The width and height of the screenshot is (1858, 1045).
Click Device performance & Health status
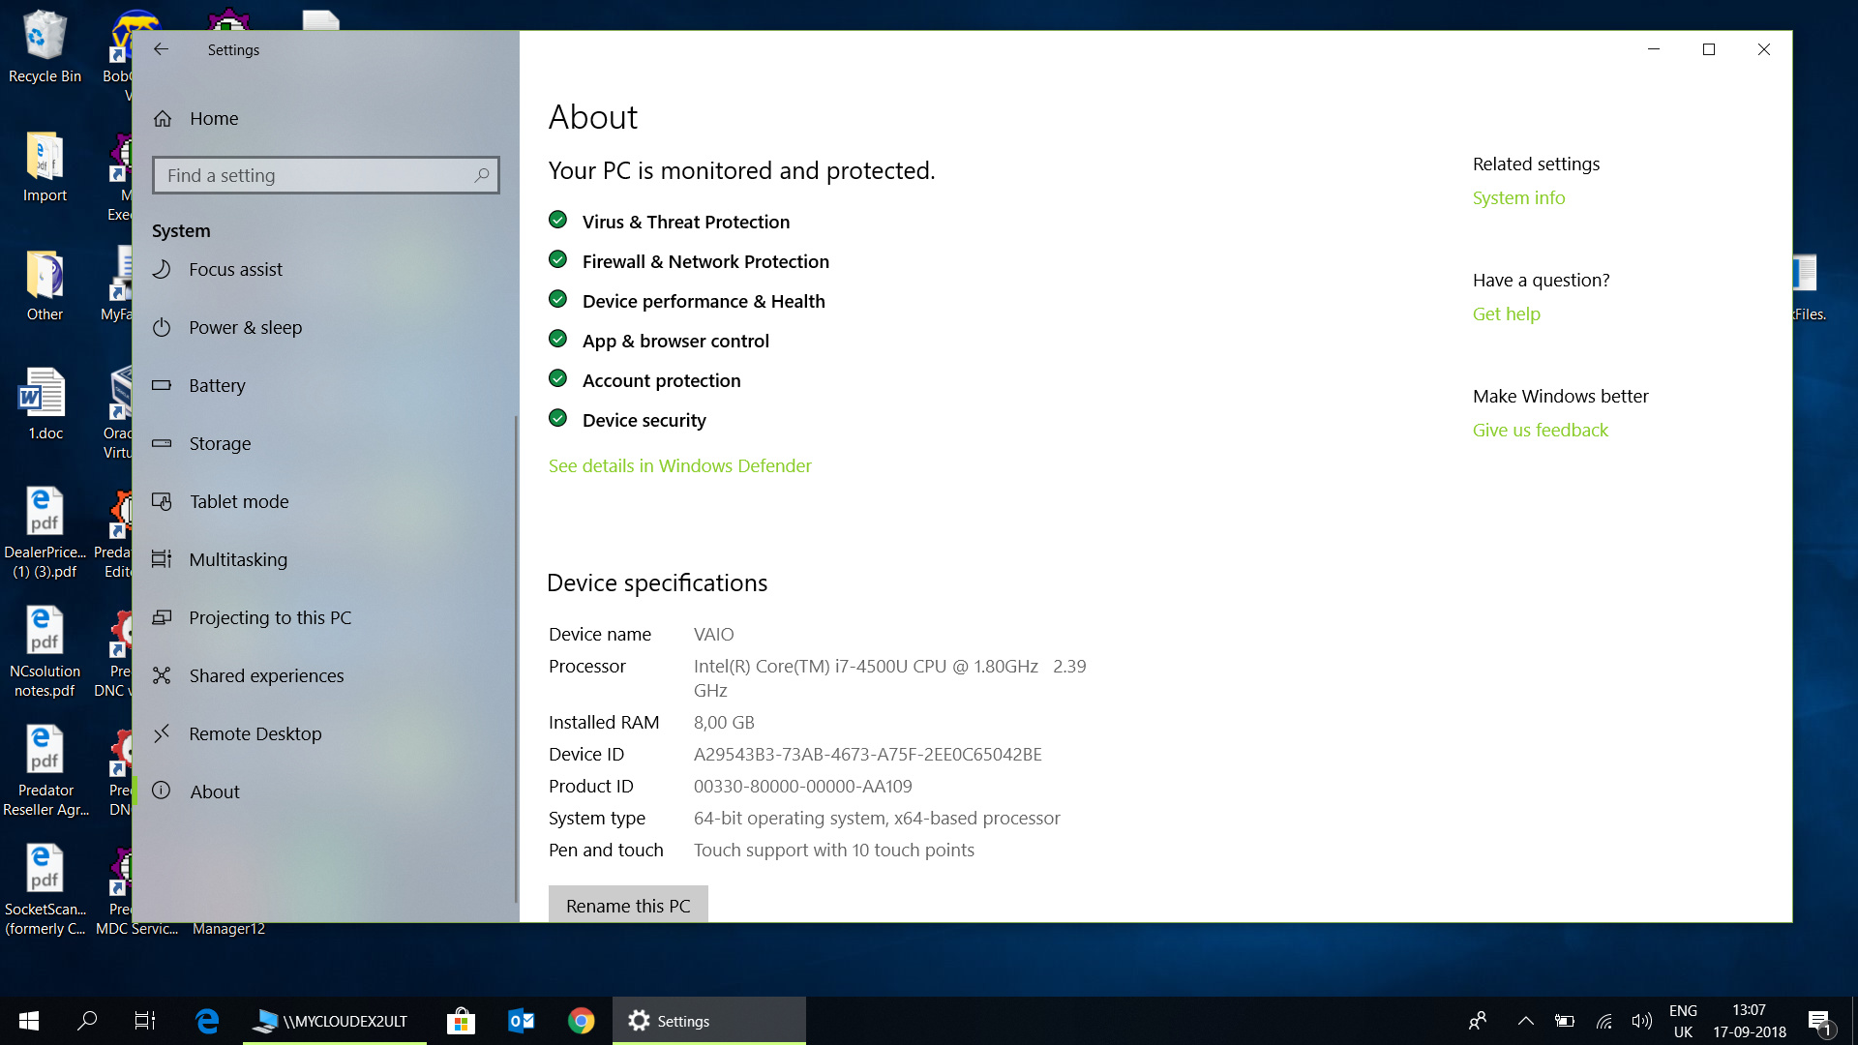pyautogui.click(x=704, y=301)
